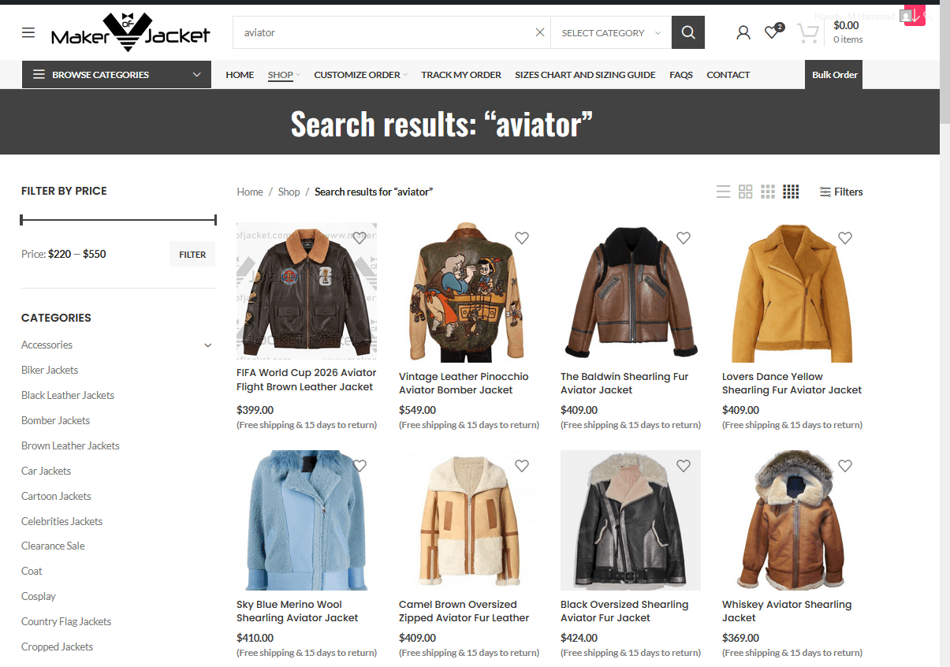Add Sky Blue Merino Wool jacket to wishlist
Image resolution: width=950 pixels, height=667 pixels.
[x=360, y=465]
